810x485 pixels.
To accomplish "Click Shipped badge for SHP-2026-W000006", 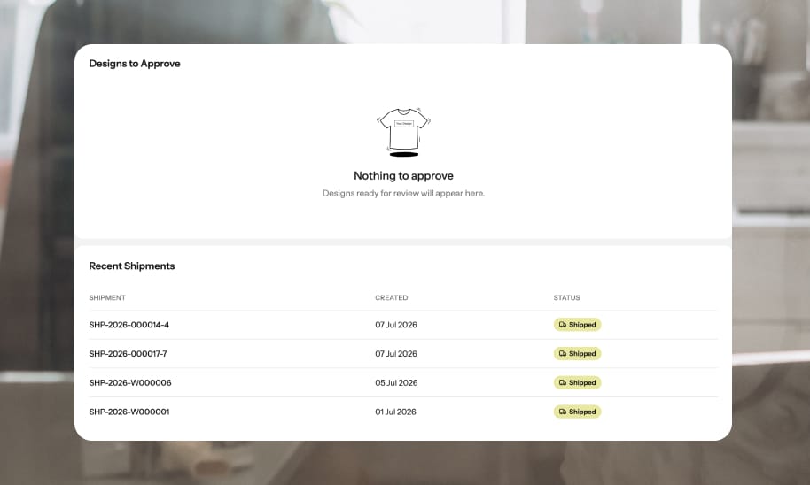I will point(577,382).
